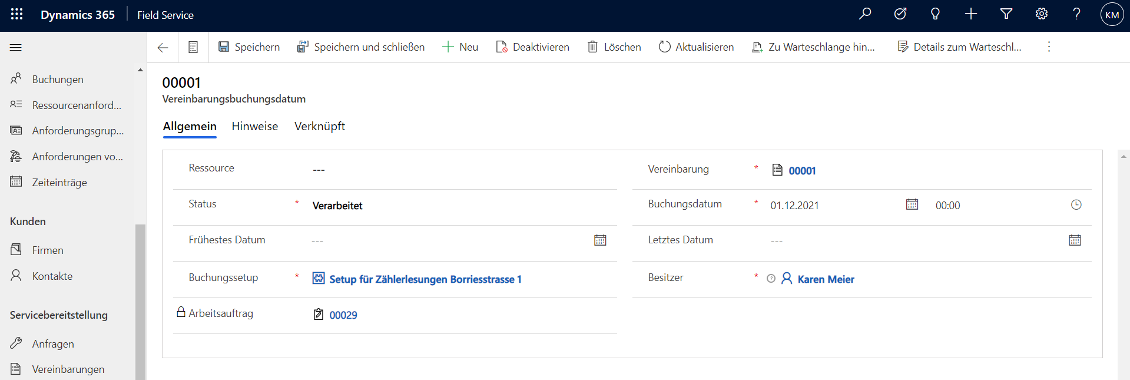Image resolution: width=1130 pixels, height=380 pixels.
Task: Open the task assistant checkmark icon
Action: (x=900, y=14)
